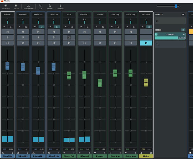Image resolution: width=193 pixels, height=159 pixels.
Task: Open Bass Amp routing selector at channel top
Action: click(x=115, y=15)
